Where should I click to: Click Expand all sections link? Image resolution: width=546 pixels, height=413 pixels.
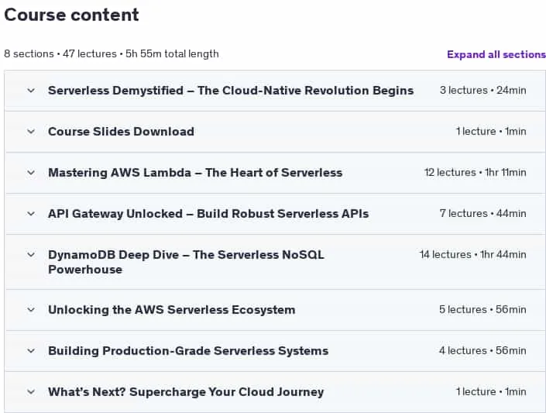tap(496, 54)
